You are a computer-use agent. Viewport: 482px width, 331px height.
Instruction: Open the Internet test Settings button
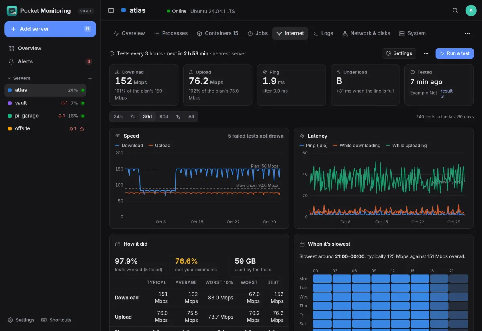click(399, 53)
